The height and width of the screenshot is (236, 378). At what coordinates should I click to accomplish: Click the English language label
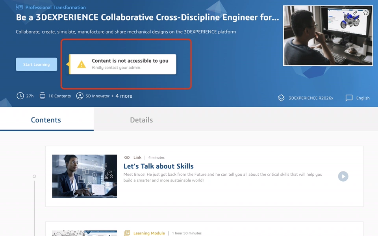(363, 98)
